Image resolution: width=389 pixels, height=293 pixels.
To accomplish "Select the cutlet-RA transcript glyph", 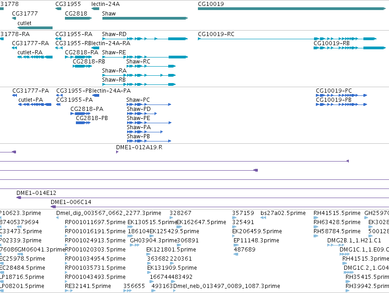I will point(35,57).
